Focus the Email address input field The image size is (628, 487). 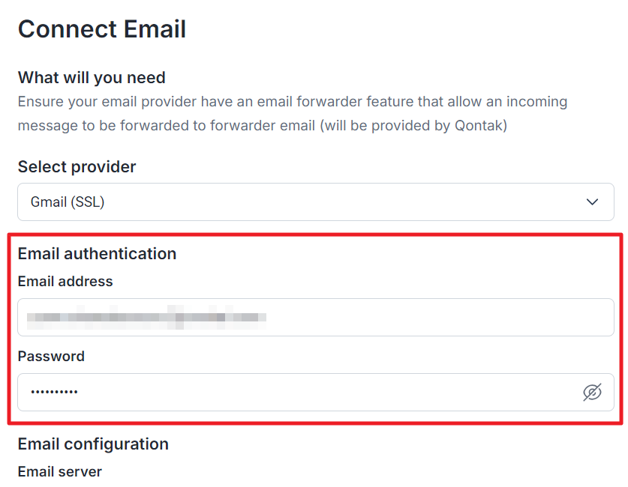[316, 317]
